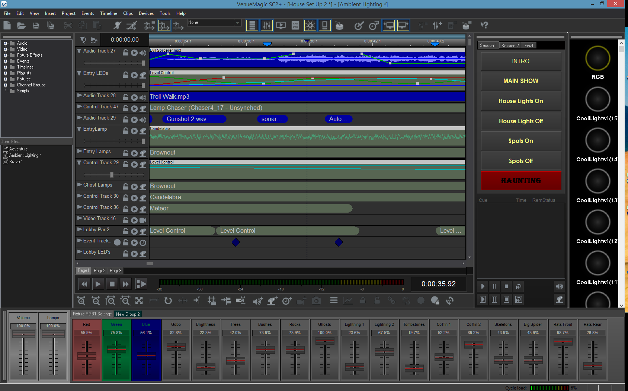
Task: Toggle lock on Control Track 47
Action: tap(126, 109)
